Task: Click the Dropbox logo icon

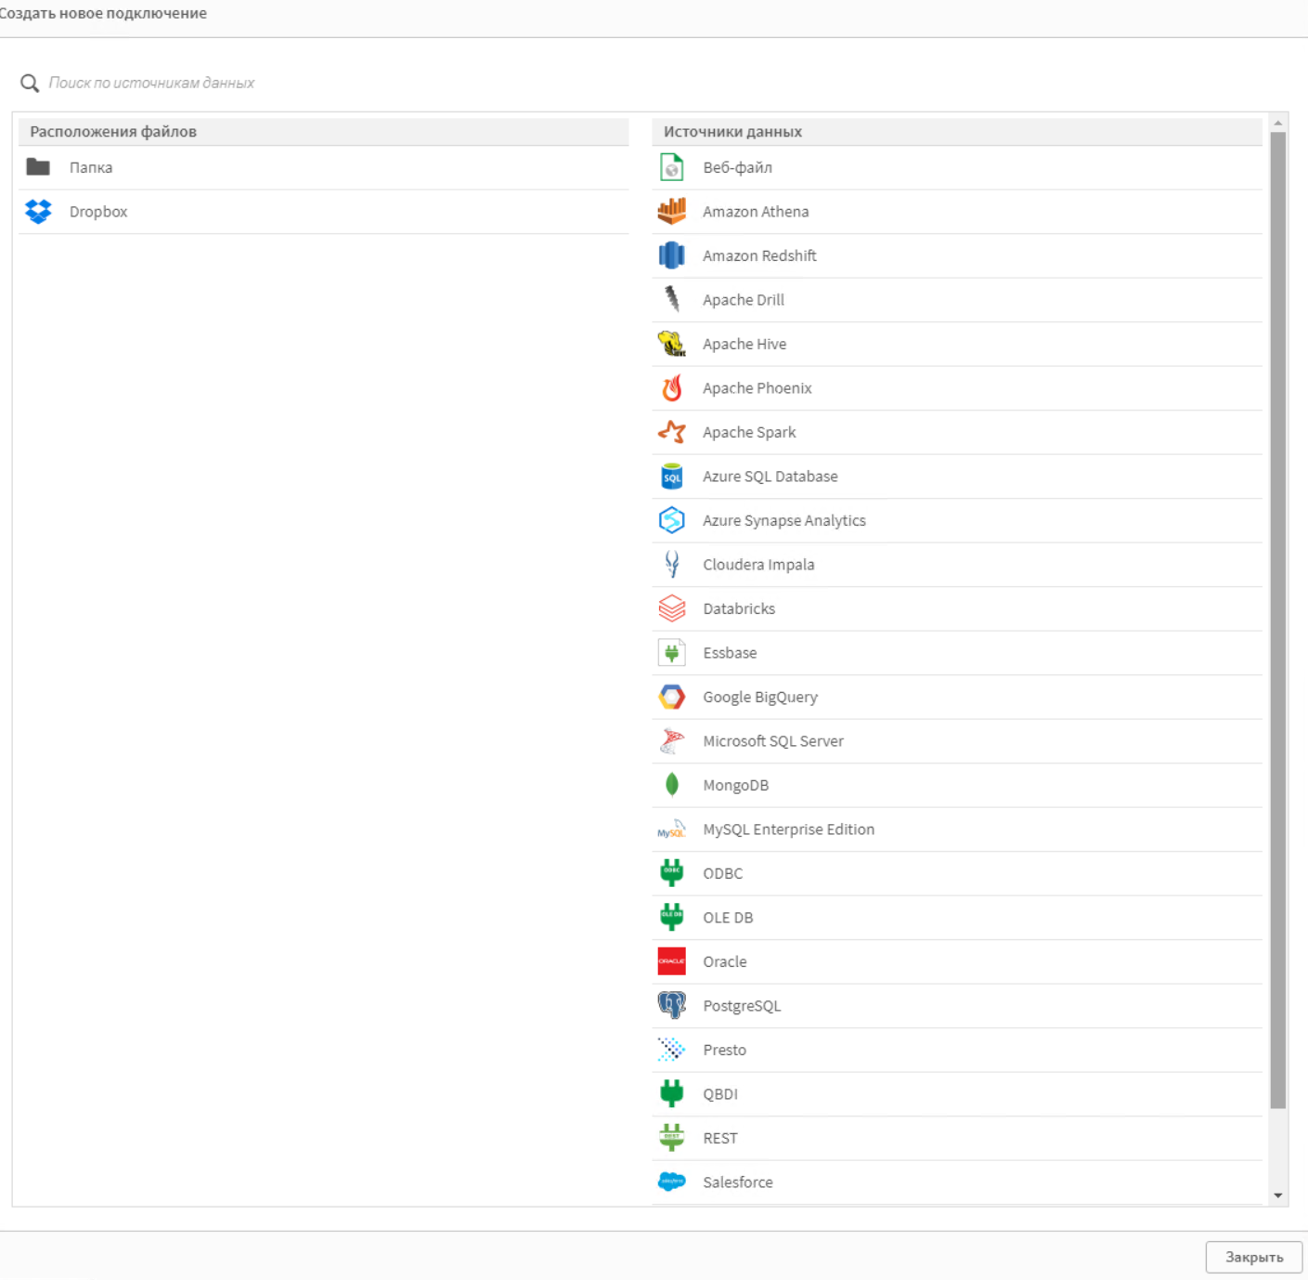Action: pyautogui.click(x=38, y=212)
